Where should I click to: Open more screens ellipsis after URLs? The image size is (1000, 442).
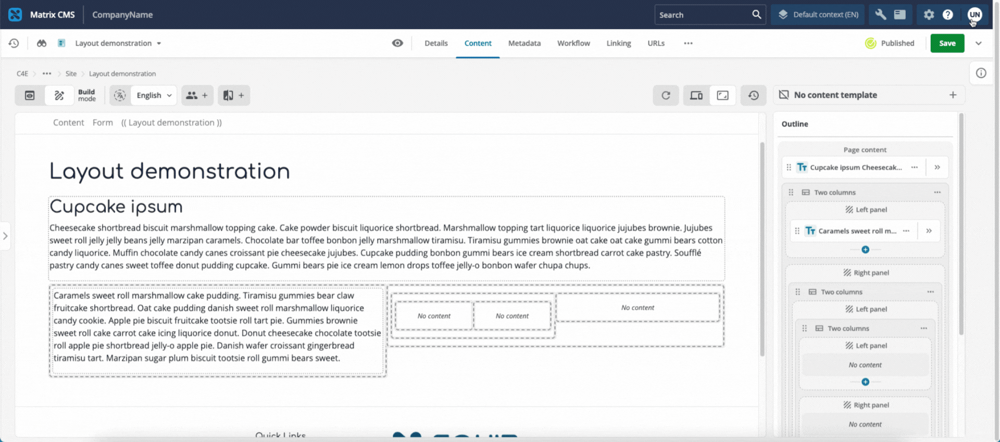(x=688, y=43)
